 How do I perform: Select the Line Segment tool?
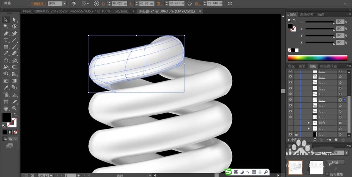(14, 40)
